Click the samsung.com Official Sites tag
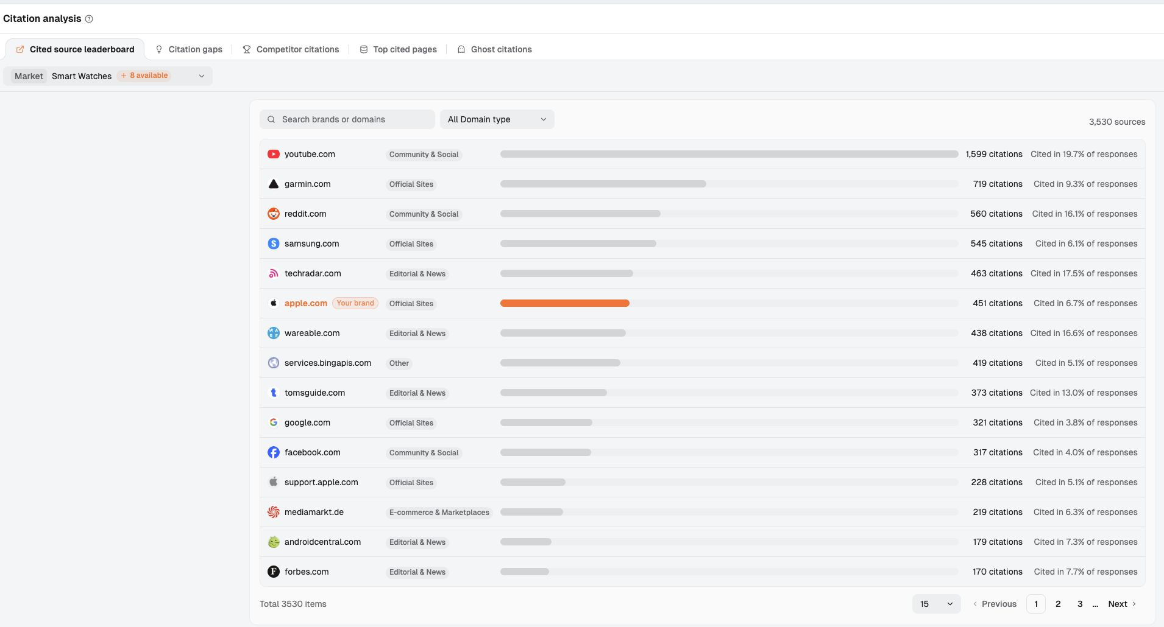1164x627 pixels. click(x=411, y=244)
